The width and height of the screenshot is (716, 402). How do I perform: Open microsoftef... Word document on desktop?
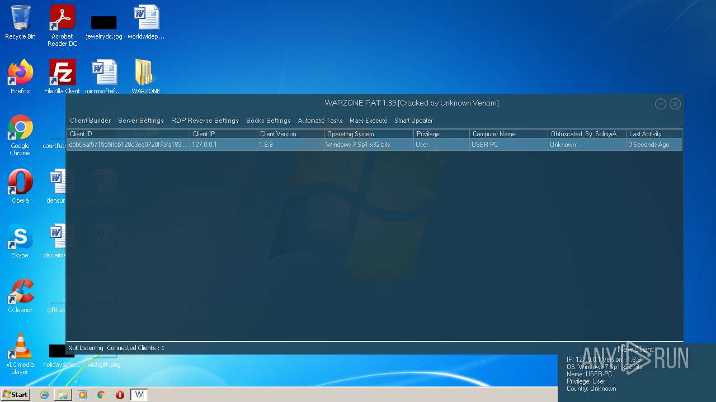click(104, 77)
